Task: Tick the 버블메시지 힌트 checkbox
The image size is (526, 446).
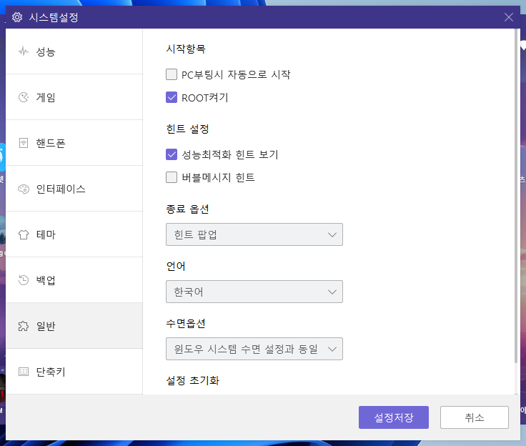Action: (172, 177)
